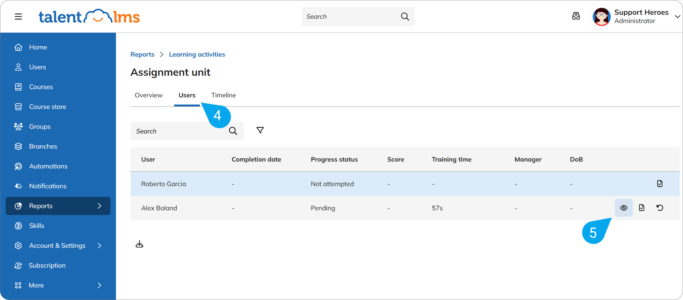Screen dimensions: 683x300
Task: Click the top global Search field
Action: 358,17
